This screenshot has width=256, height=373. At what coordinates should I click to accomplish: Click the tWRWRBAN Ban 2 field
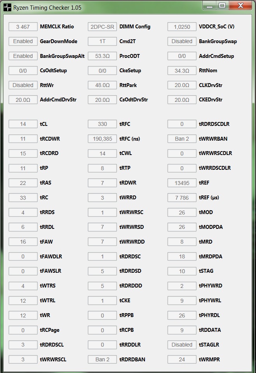pos(182,139)
